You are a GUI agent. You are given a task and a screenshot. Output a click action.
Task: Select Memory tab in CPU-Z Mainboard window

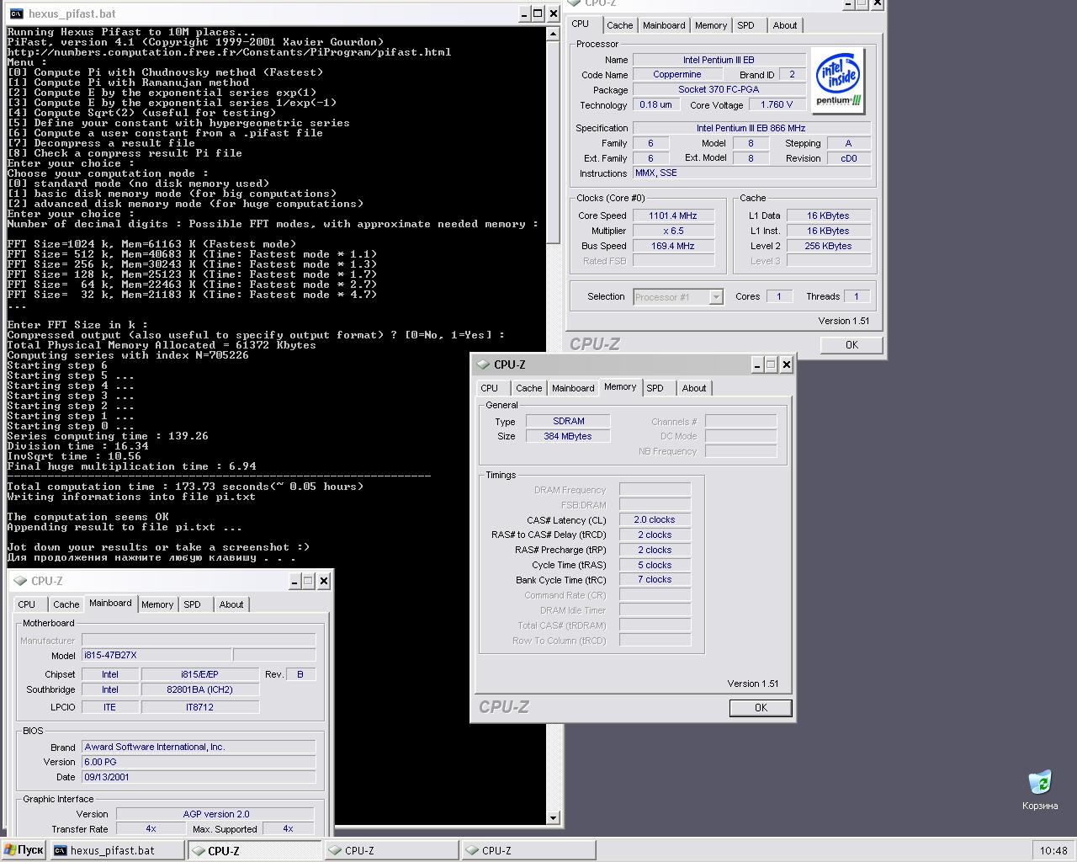click(157, 604)
